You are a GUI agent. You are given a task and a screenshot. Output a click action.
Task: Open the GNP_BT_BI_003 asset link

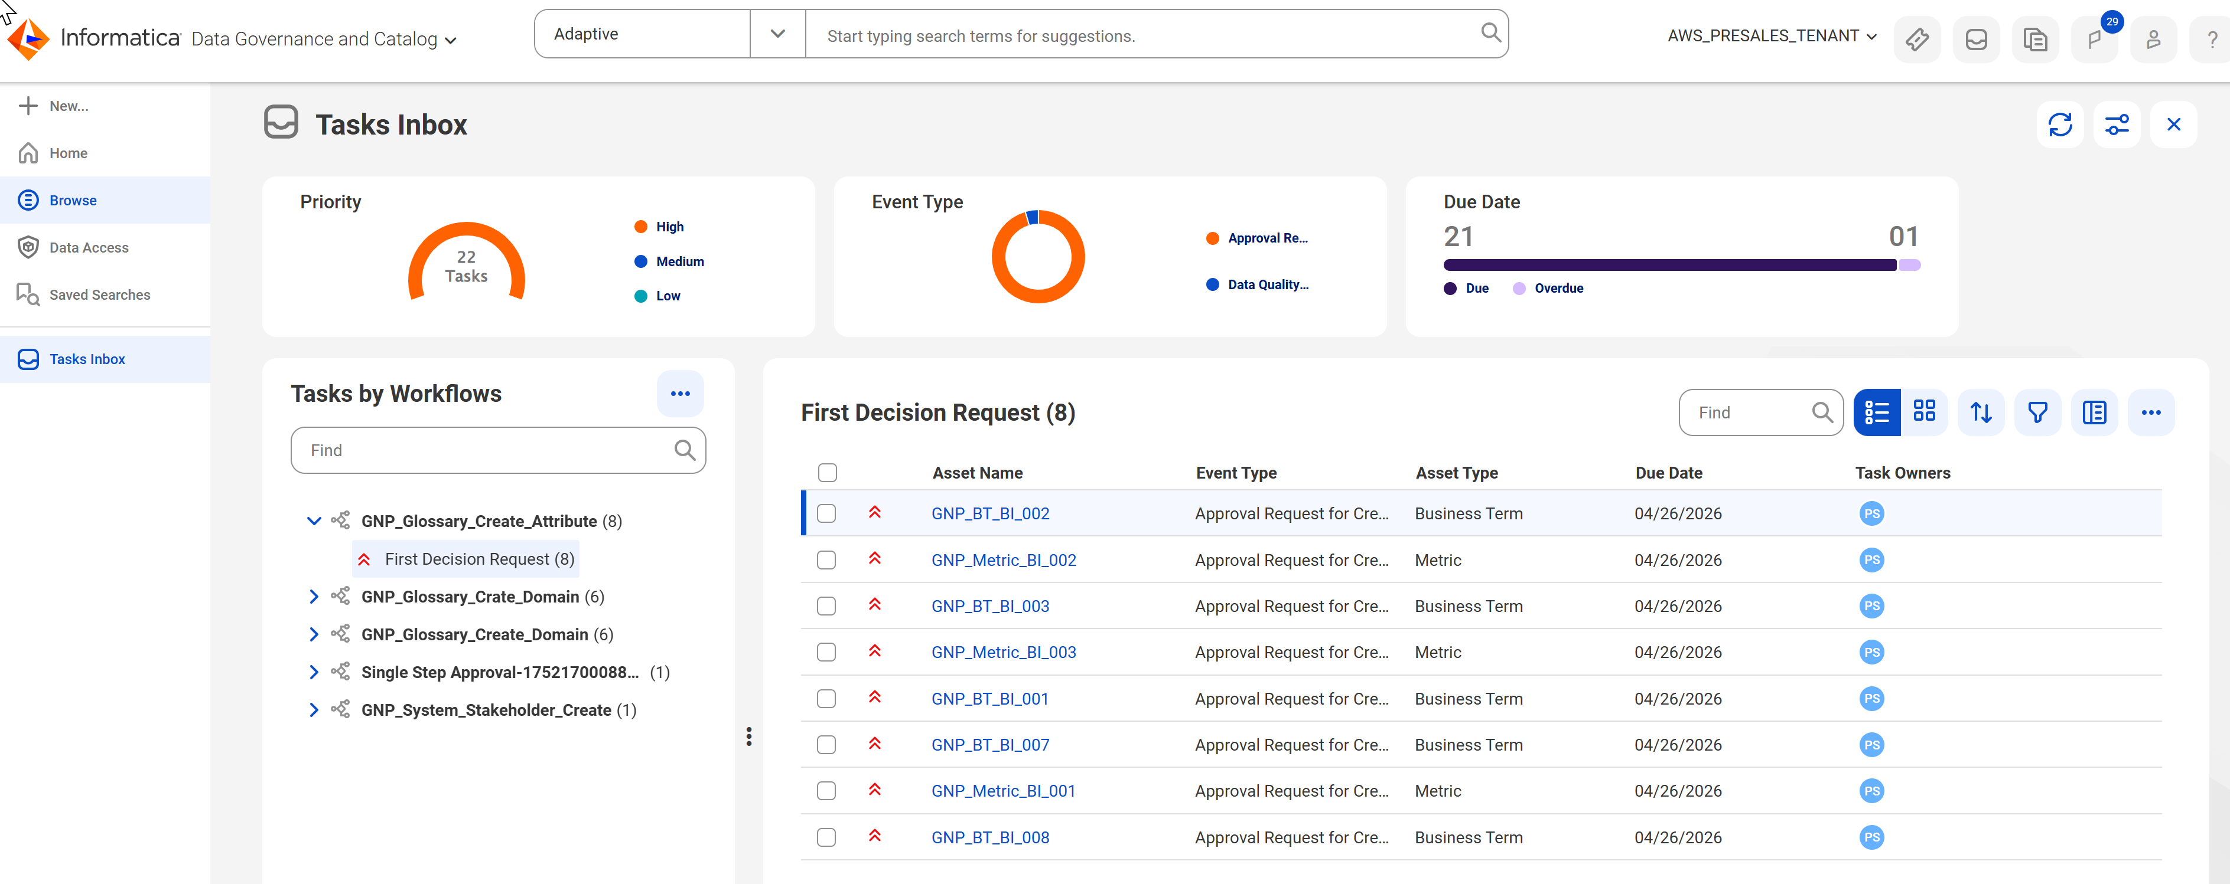(990, 606)
